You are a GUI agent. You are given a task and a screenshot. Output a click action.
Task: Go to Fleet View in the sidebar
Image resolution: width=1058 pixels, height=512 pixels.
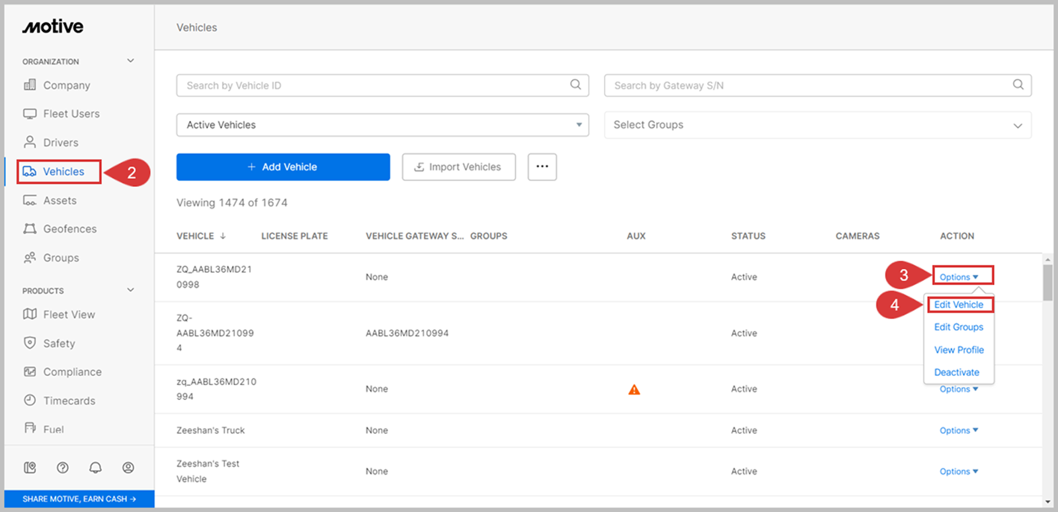click(x=69, y=314)
